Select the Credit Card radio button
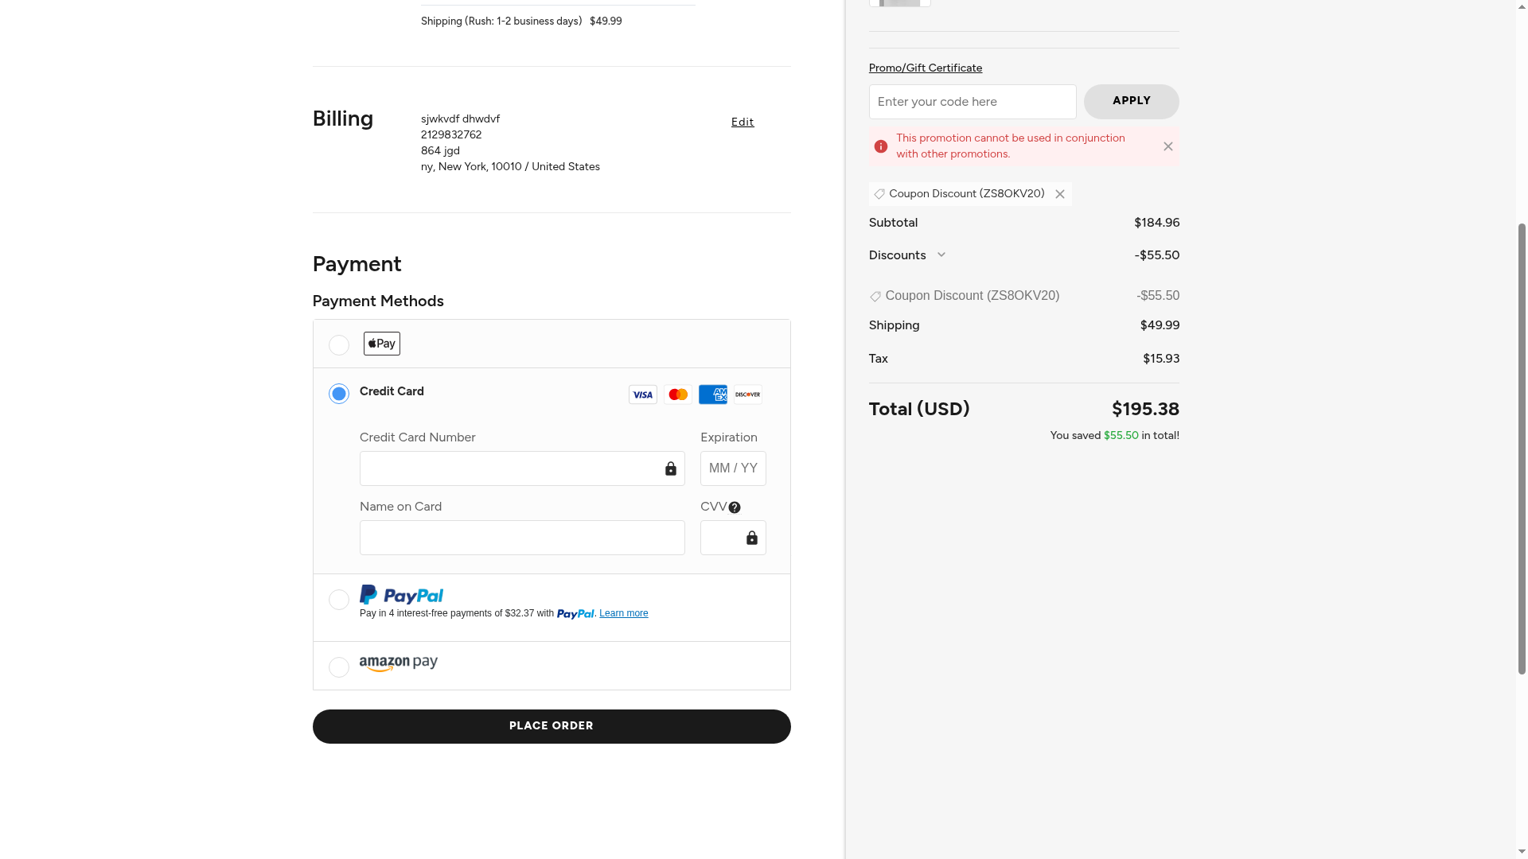Image resolution: width=1528 pixels, height=859 pixels. pyautogui.click(x=339, y=394)
